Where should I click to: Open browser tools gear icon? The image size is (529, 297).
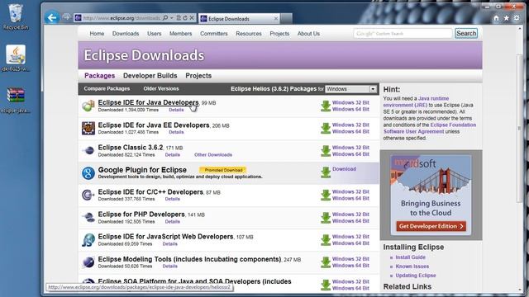(x=517, y=18)
